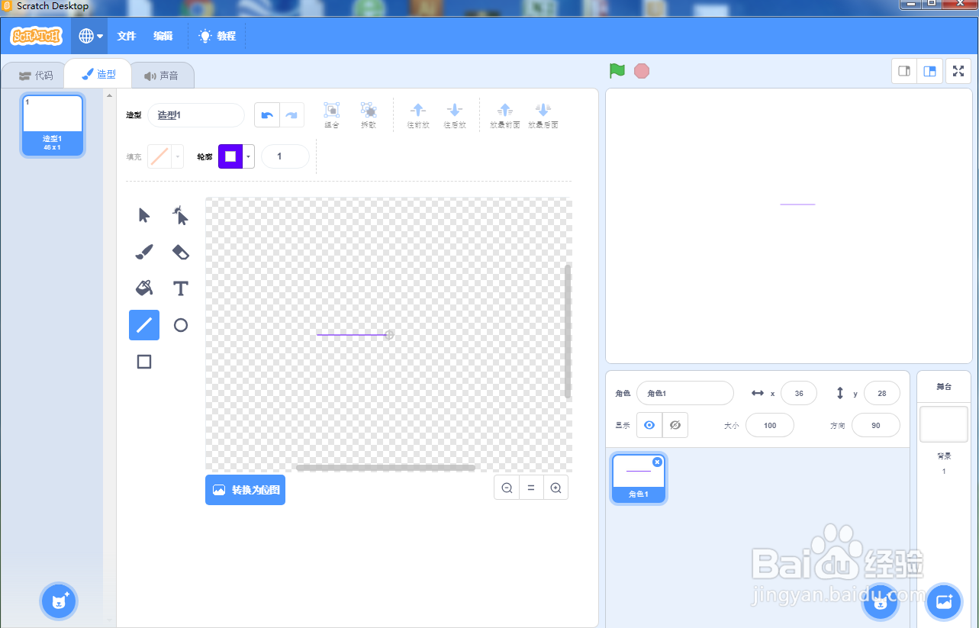Open the outline color dropdown

tap(247, 156)
